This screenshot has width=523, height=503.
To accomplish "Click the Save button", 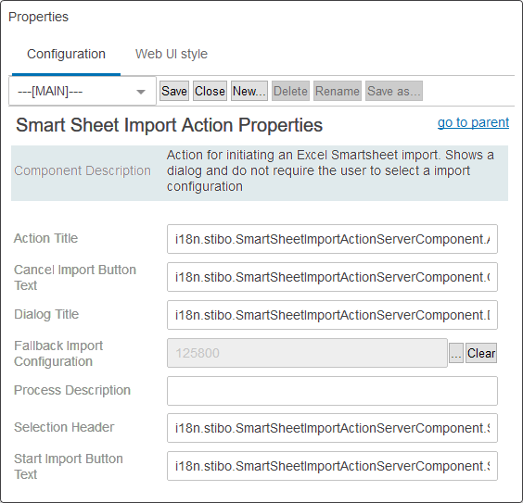I will [174, 91].
